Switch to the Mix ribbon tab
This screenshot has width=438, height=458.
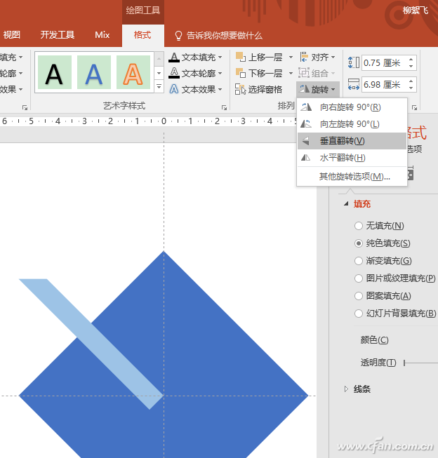pos(102,35)
